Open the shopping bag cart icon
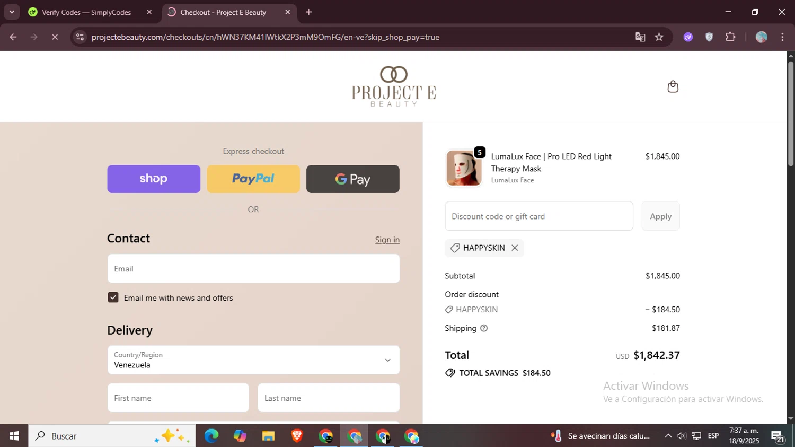The image size is (795, 447). [x=673, y=86]
